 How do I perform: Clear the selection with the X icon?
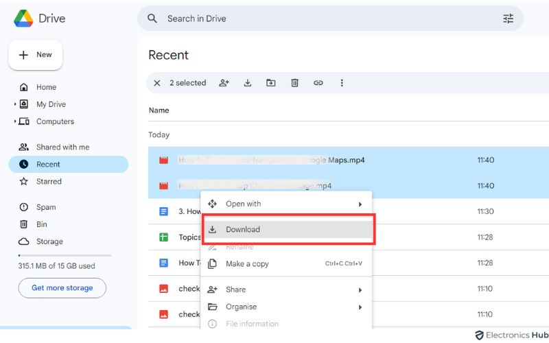click(157, 83)
